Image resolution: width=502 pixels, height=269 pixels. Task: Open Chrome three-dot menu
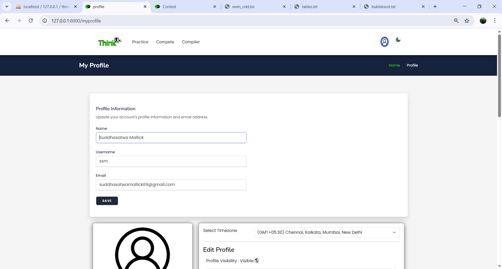point(495,21)
